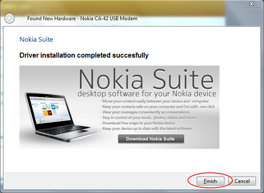Click the Nokia Suite heading link
264x193 pixels.
36,39
